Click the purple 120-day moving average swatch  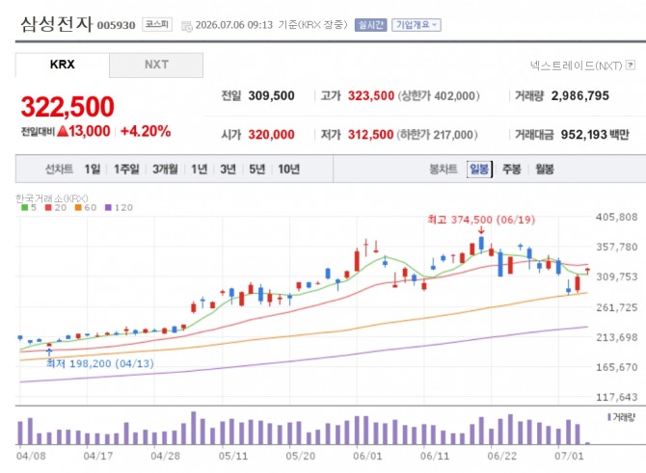pyautogui.click(x=108, y=207)
